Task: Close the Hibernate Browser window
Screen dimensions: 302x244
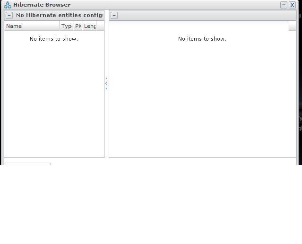Action: 292,5
